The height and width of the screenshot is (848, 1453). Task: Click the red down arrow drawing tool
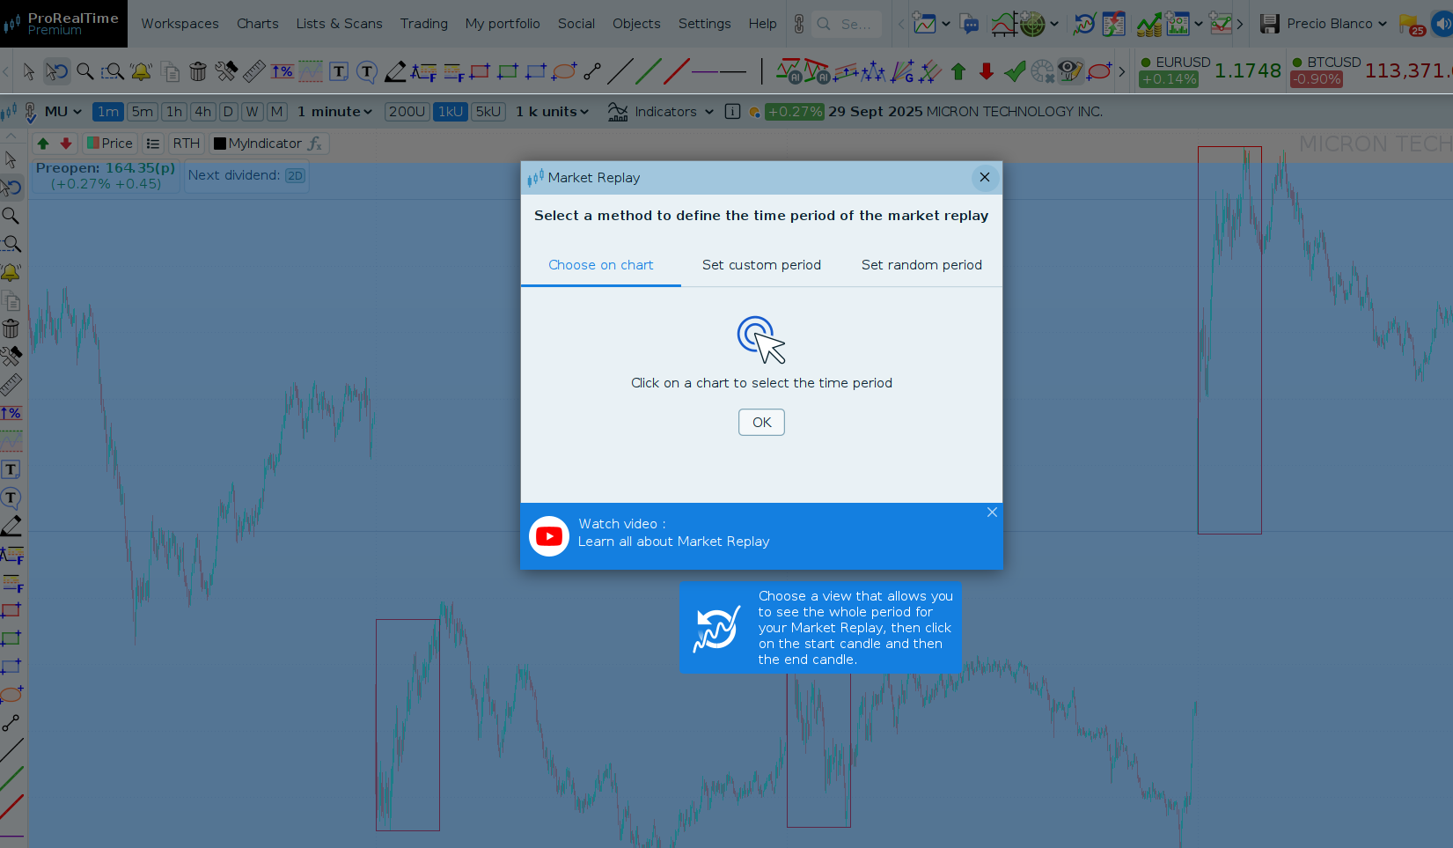[987, 71]
